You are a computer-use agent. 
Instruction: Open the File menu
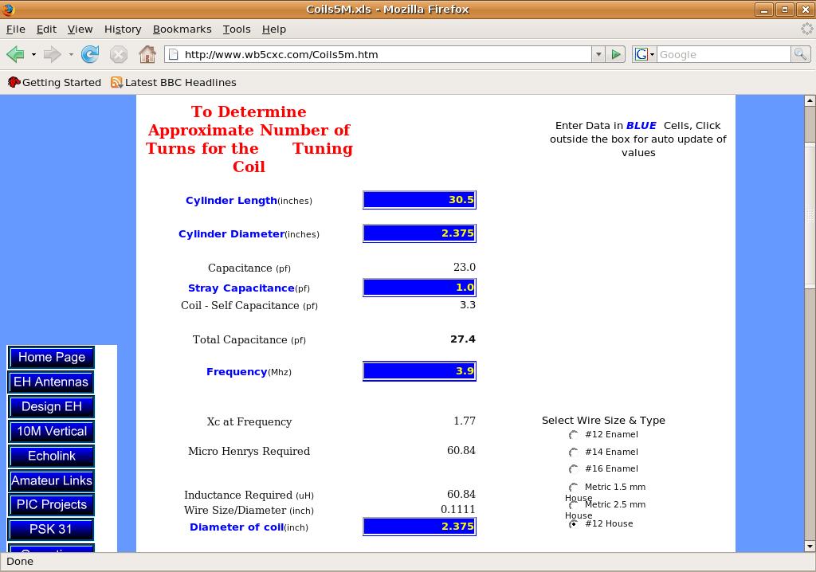click(16, 29)
